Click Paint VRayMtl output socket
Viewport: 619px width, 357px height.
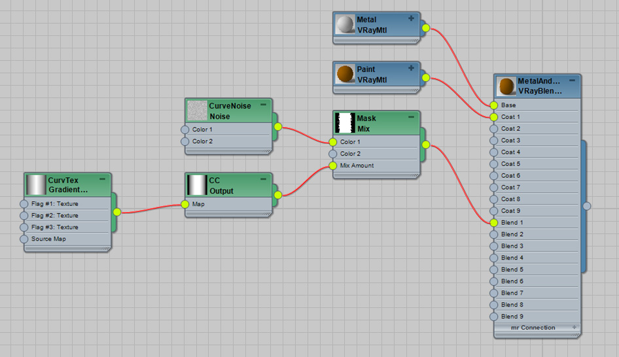[x=425, y=78]
